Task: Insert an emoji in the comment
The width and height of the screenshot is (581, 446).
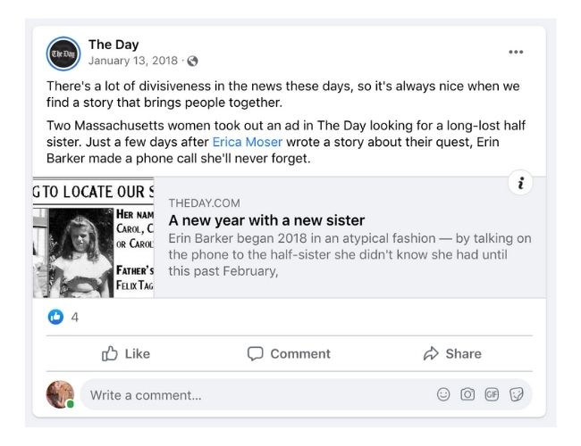Action: point(443,394)
